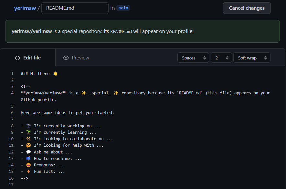Open the yerimsw repository link

[25, 8]
